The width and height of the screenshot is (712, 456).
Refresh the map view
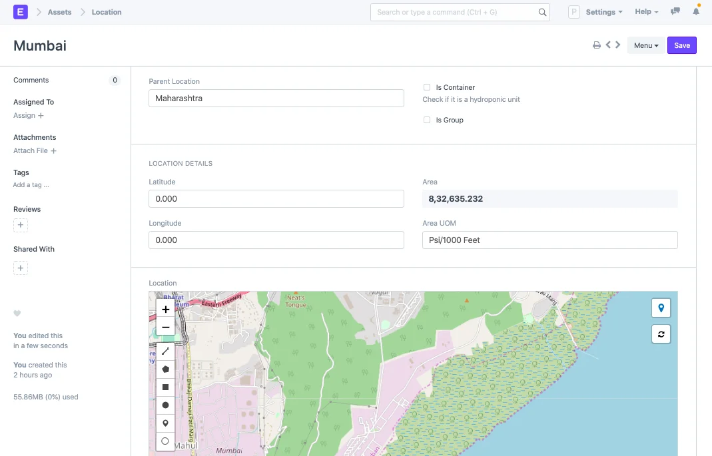(661, 334)
